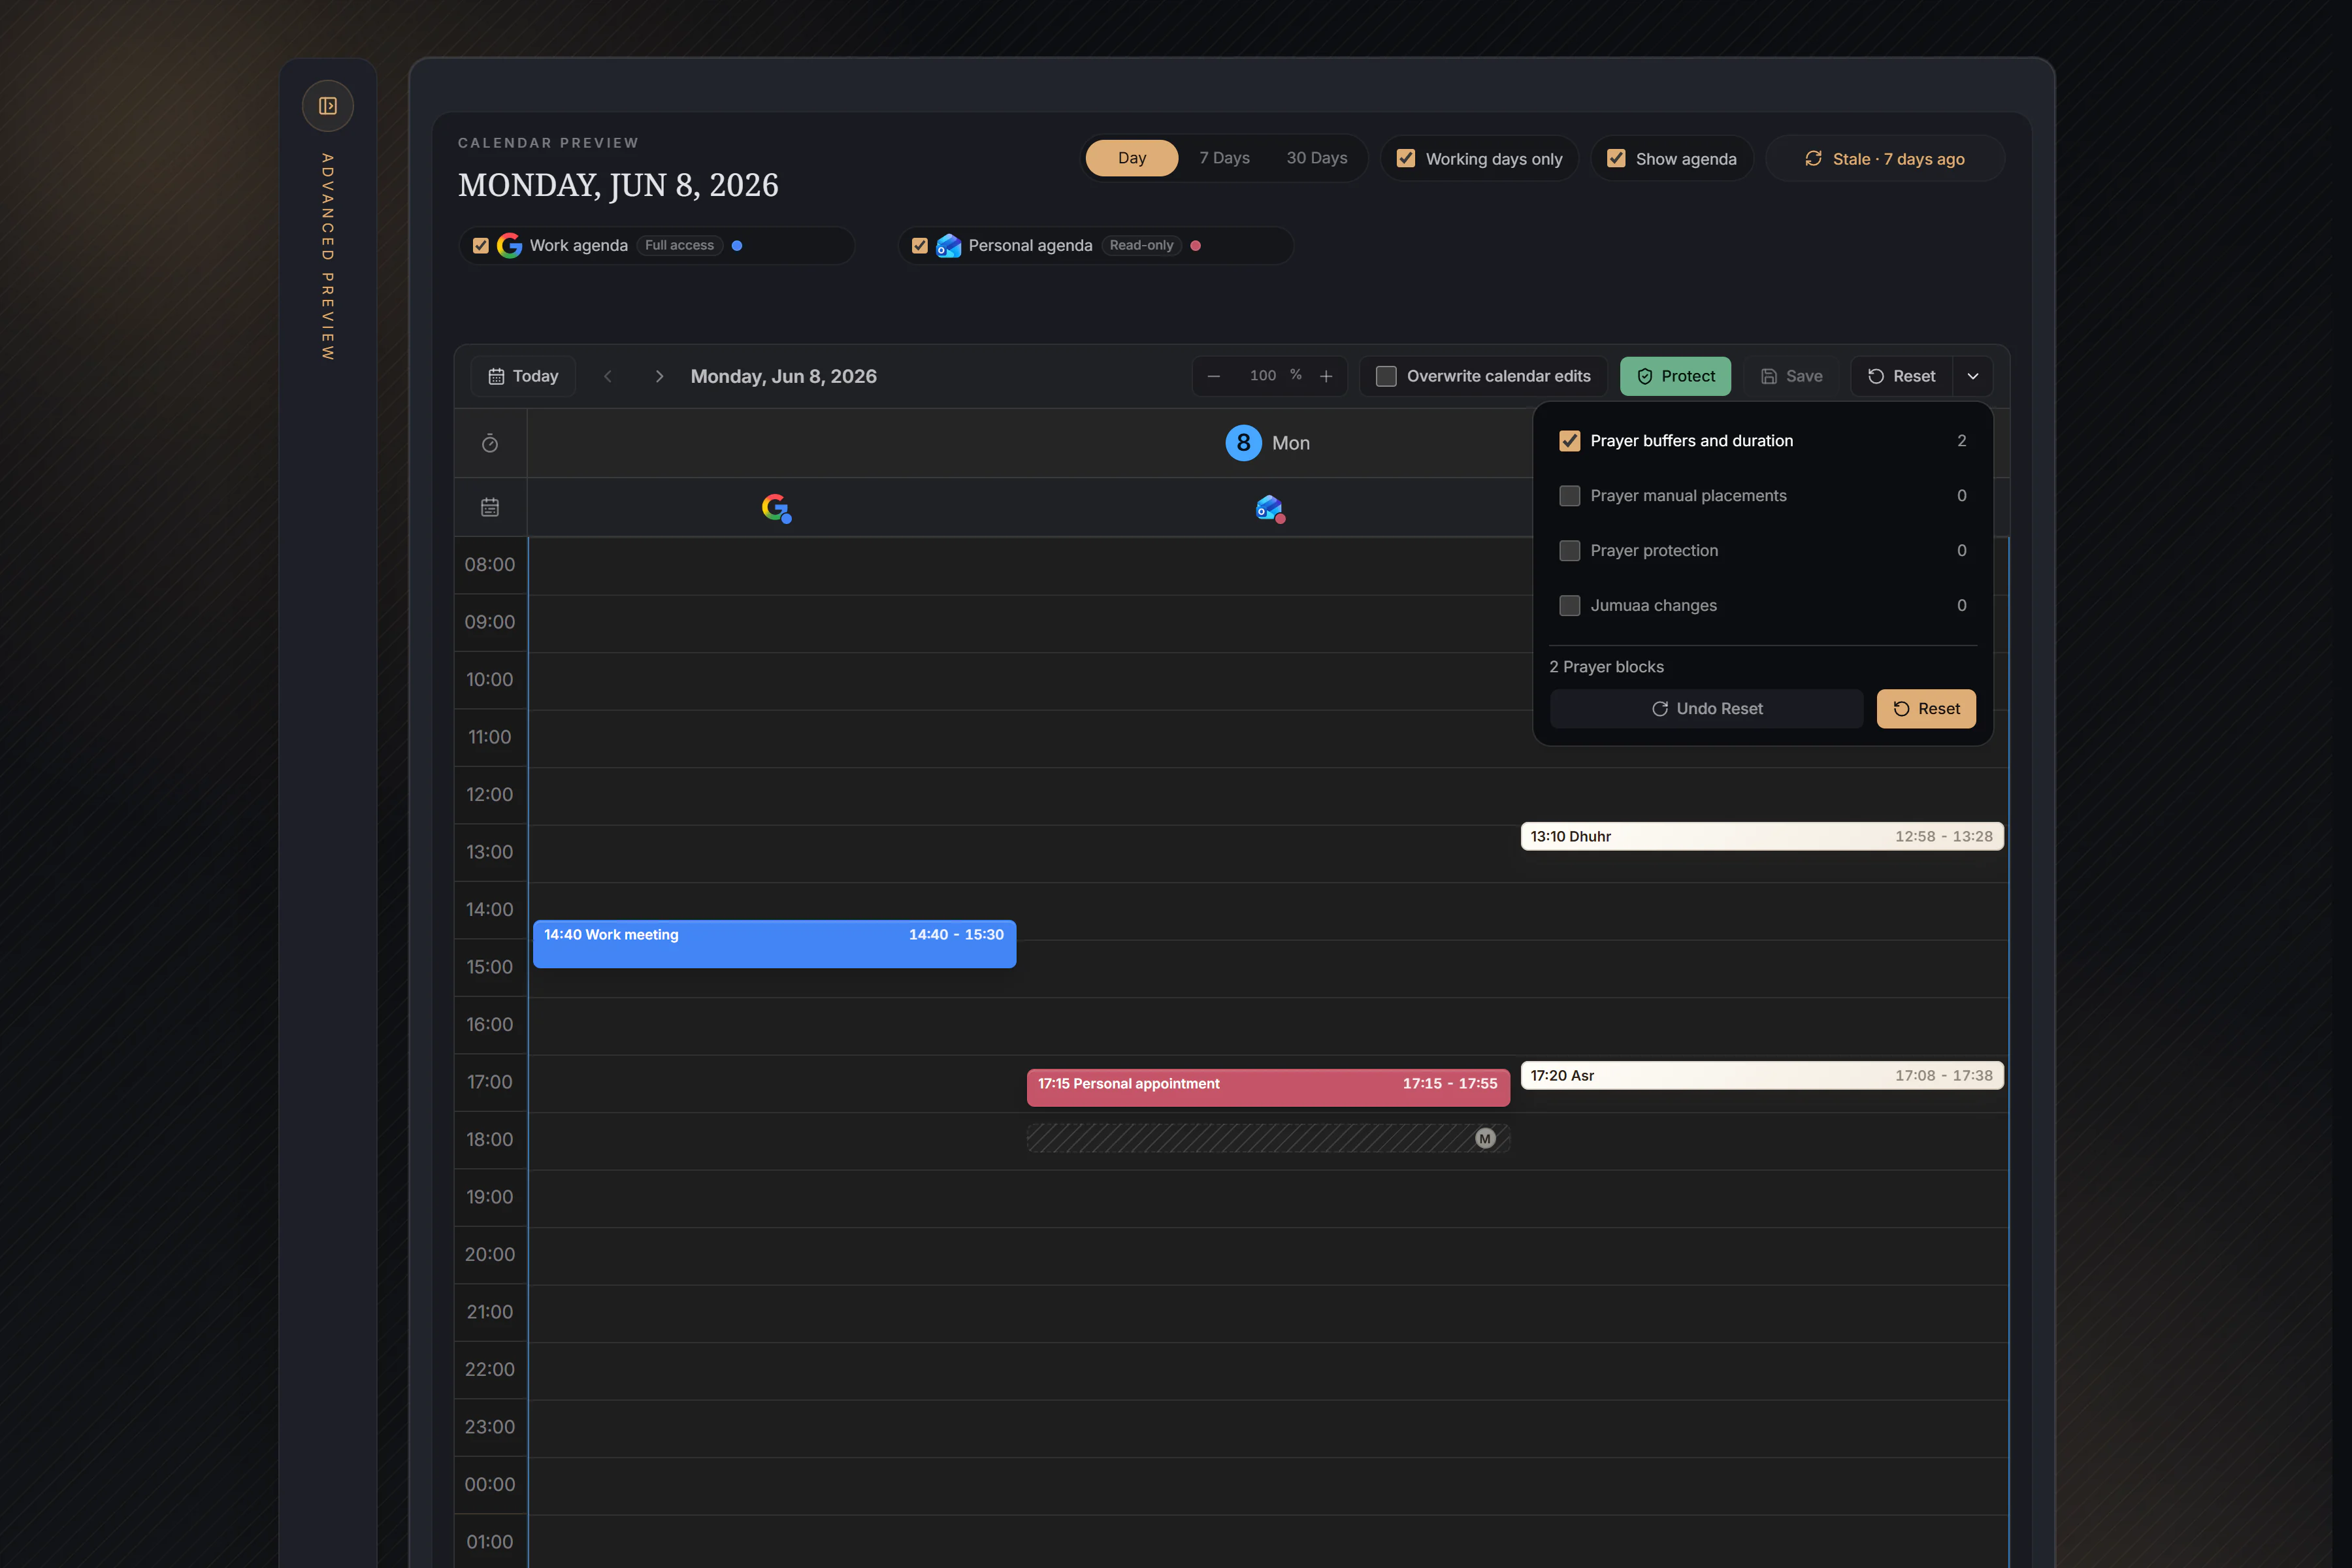Screen dimensions: 2352x1568
Task: Select the 13:10 Dhuhr prayer block
Action: pyautogui.click(x=1762, y=836)
